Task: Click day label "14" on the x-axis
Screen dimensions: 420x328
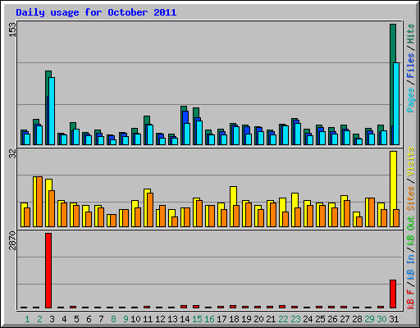Action: click(x=185, y=319)
